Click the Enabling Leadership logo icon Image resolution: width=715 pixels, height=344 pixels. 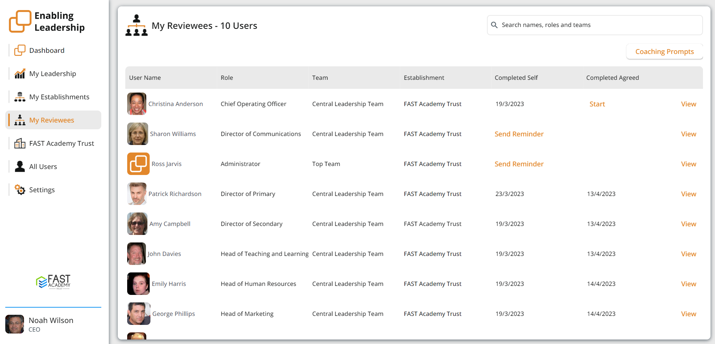tap(20, 21)
